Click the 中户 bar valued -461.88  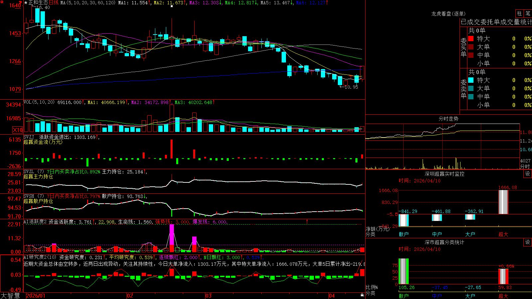pos(437,218)
